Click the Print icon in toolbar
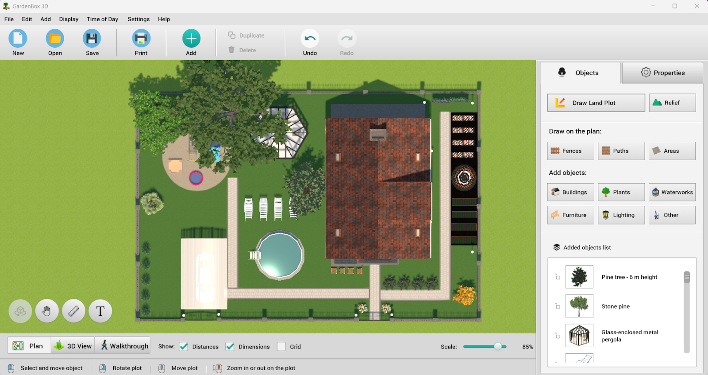708x375 pixels. click(141, 39)
